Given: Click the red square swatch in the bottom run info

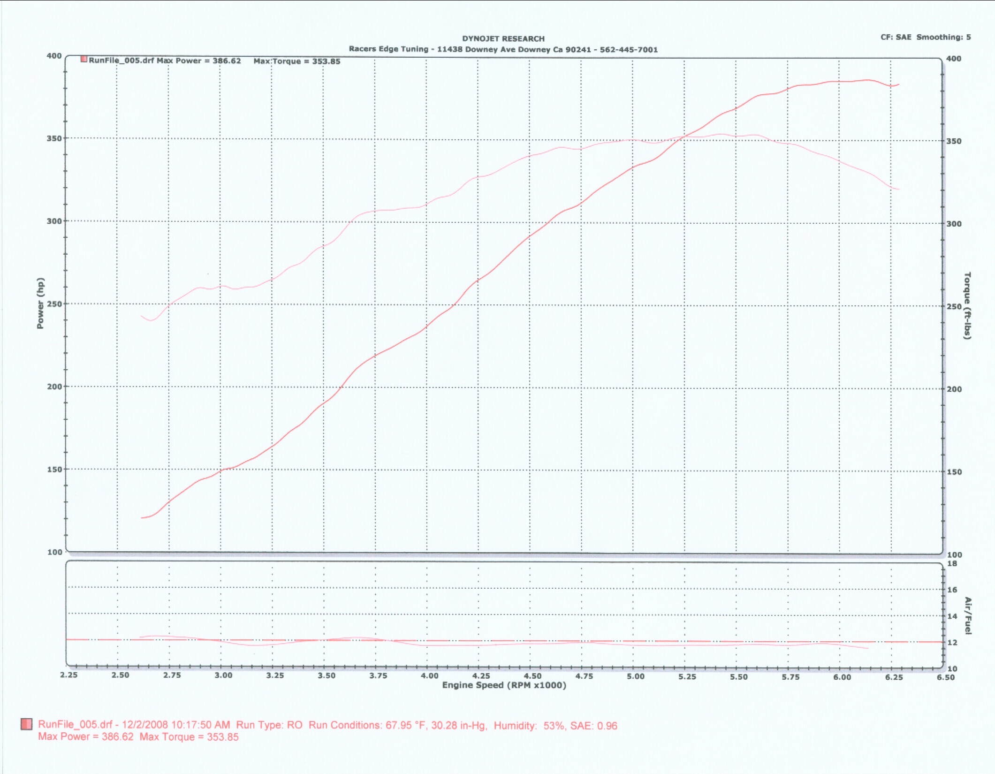Looking at the screenshot, I should tap(26, 724).
